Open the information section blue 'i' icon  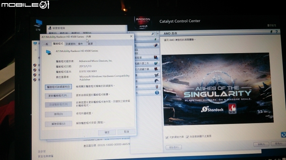[157, 93]
